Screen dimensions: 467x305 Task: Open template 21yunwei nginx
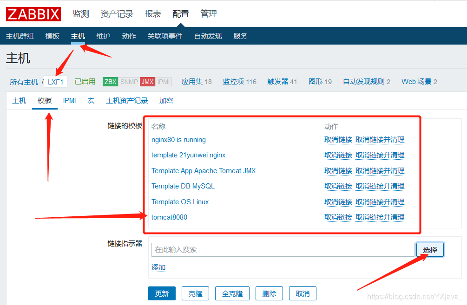(x=188, y=155)
